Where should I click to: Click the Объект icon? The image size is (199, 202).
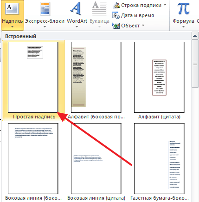click(x=116, y=26)
